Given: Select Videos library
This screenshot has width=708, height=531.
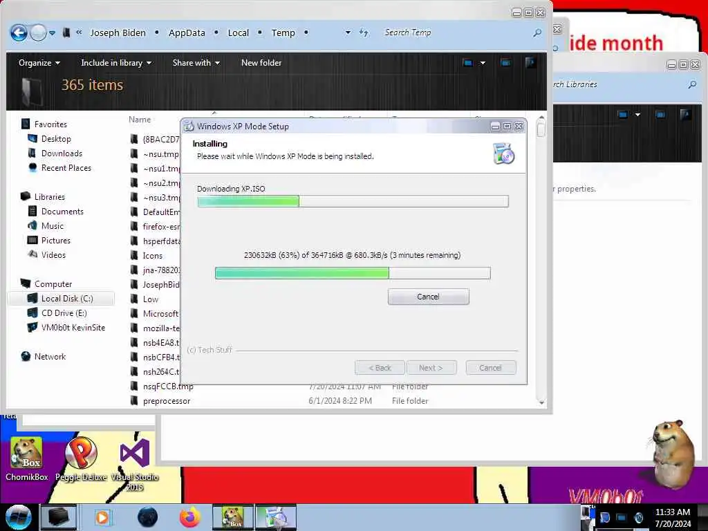Looking at the screenshot, I should coord(53,254).
